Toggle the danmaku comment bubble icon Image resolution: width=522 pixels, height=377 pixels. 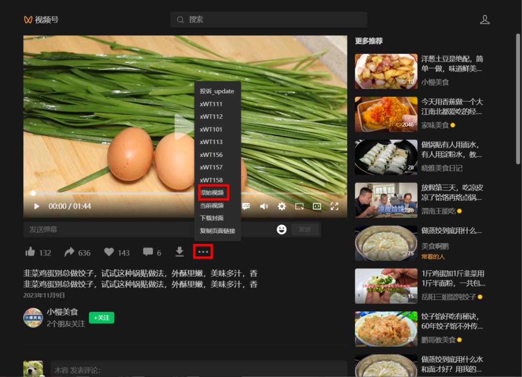246,206
